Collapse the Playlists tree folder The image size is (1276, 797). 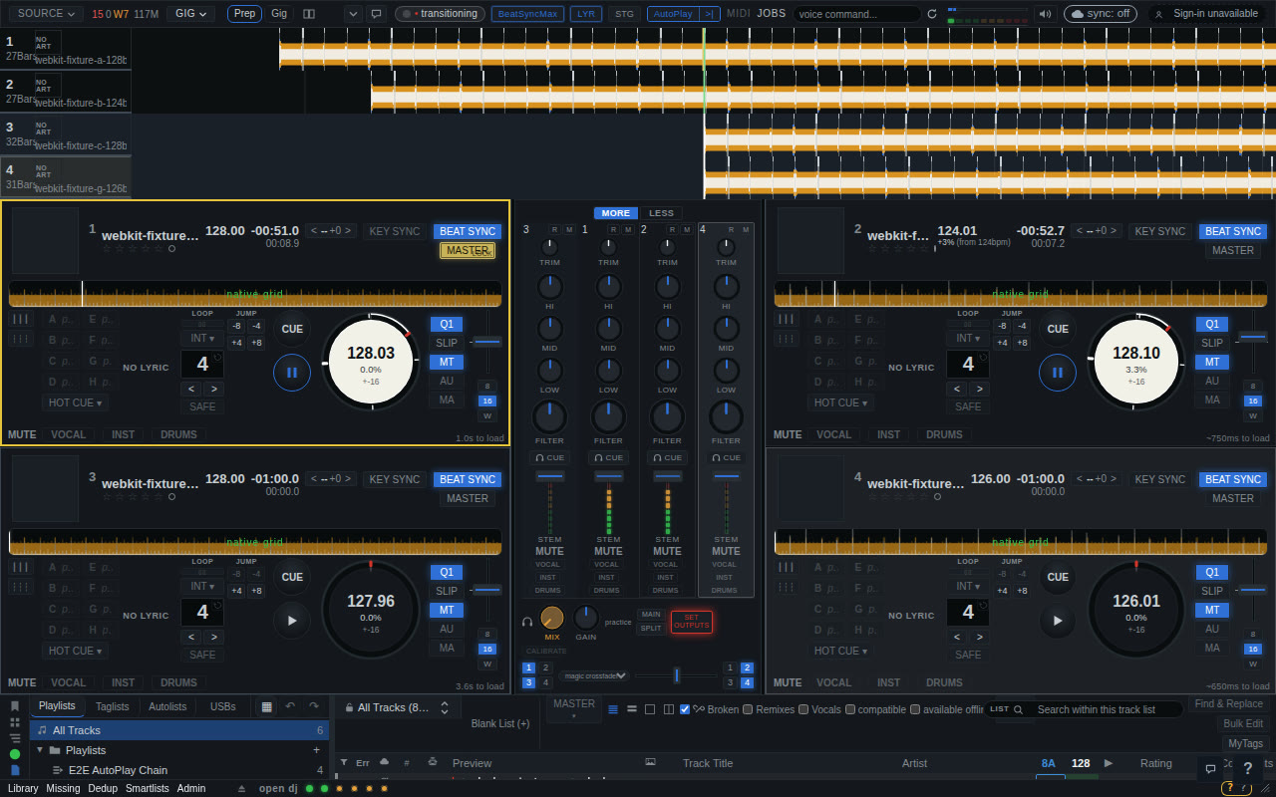click(40, 750)
